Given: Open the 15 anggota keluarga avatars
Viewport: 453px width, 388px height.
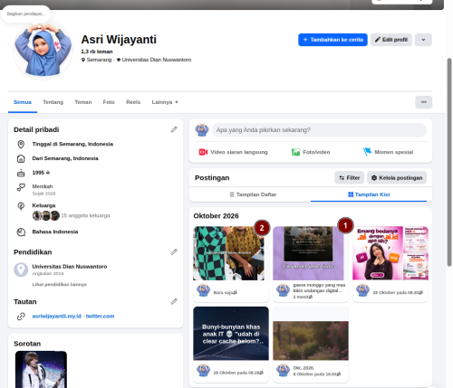Looking at the screenshot, I should [46, 216].
